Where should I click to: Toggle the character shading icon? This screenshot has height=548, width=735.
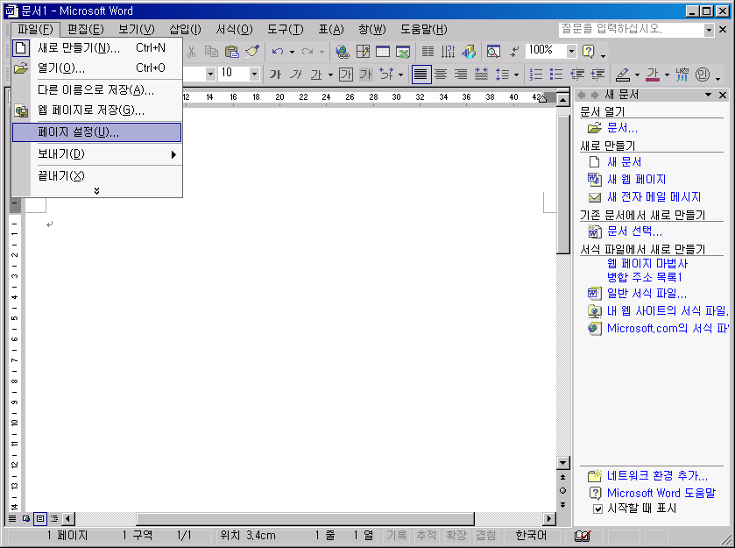point(365,75)
